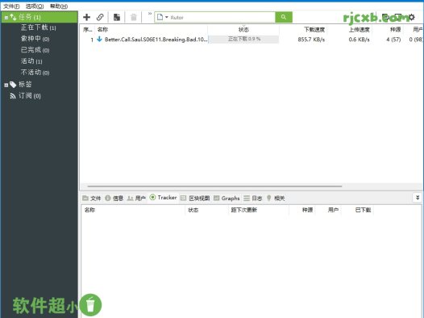Switch to the 用户 peers tab
Viewport: 424px width, 318px height.
[136, 198]
